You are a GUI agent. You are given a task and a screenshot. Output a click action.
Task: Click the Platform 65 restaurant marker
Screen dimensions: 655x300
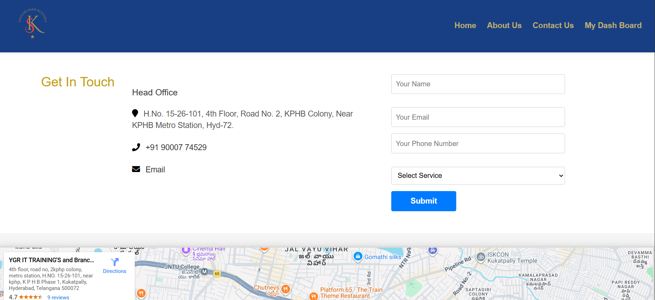(313, 296)
